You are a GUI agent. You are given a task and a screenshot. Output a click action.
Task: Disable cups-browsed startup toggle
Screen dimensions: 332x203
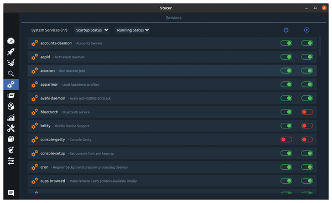coord(286,181)
